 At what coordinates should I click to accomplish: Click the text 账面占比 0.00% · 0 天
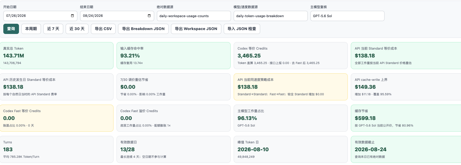coord(19,126)
